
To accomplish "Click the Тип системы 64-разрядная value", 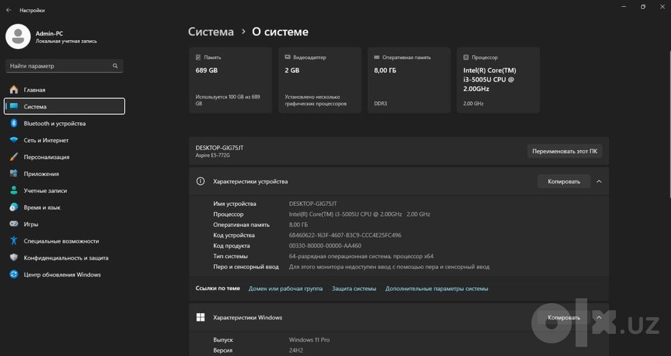I will click(x=361, y=256).
